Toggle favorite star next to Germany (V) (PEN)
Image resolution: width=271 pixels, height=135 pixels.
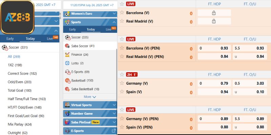pos(122,118)
